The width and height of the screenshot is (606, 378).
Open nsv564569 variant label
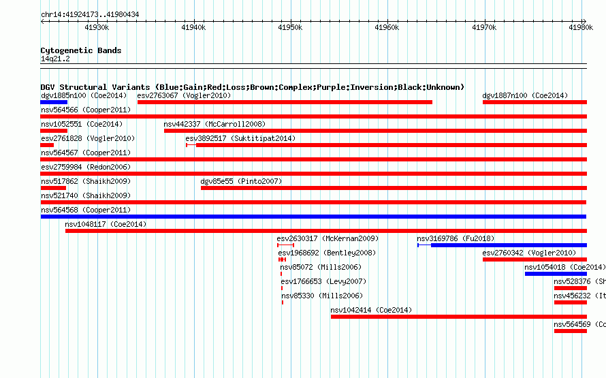(579, 324)
